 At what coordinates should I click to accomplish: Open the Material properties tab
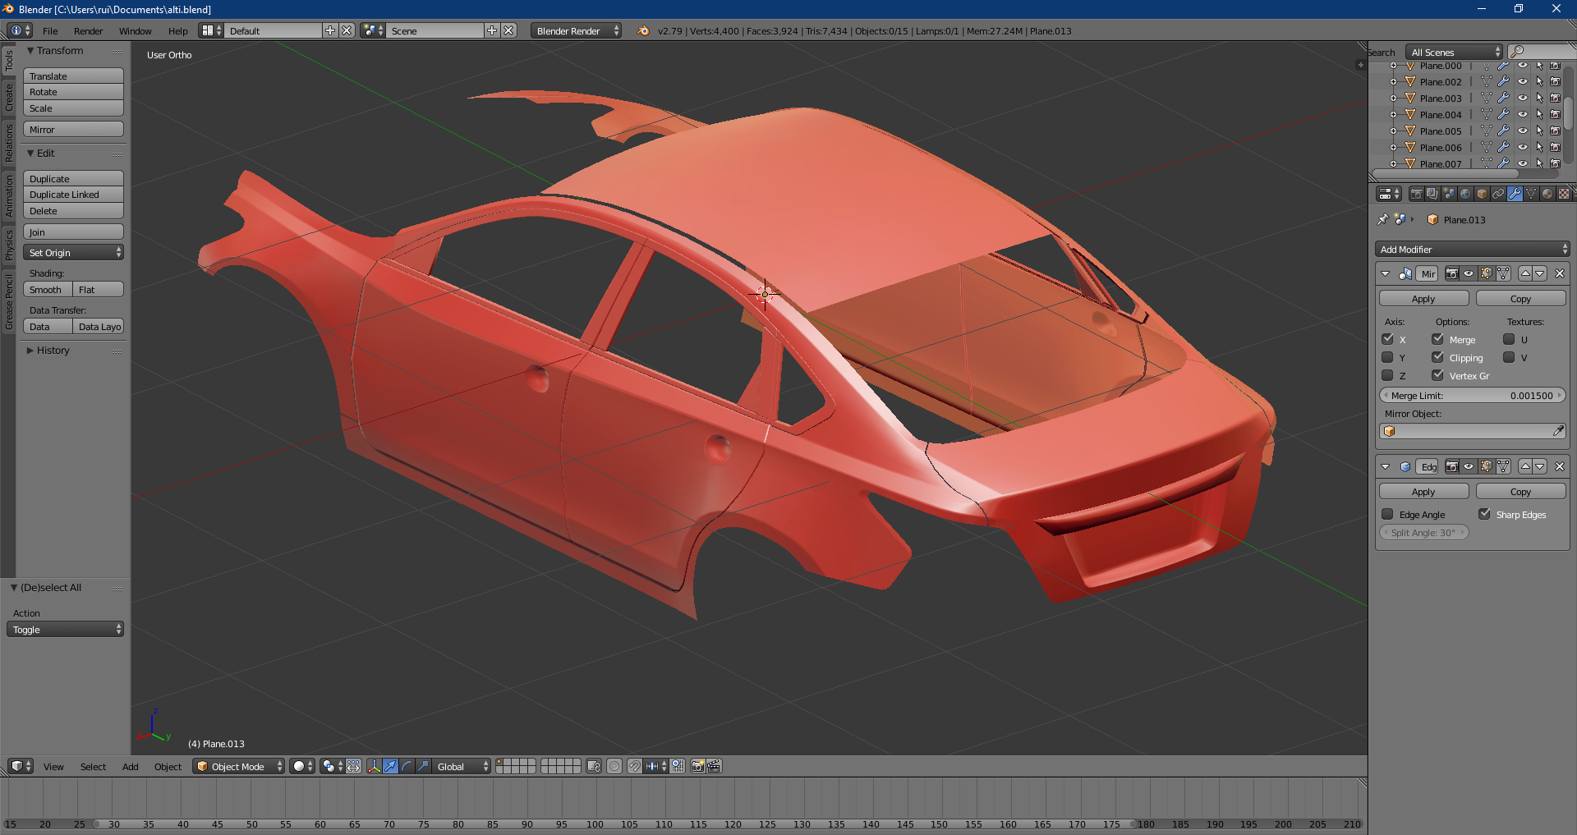click(x=1547, y=194)
